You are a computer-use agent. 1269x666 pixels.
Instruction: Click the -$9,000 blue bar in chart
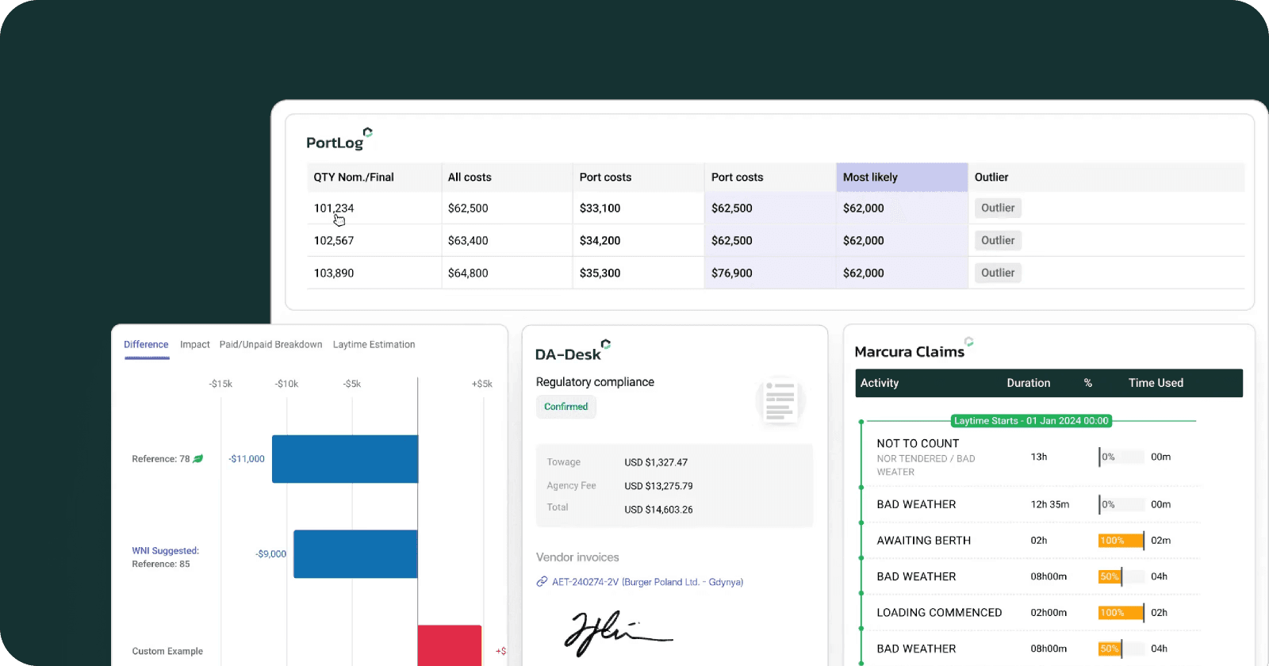(355, 554)
